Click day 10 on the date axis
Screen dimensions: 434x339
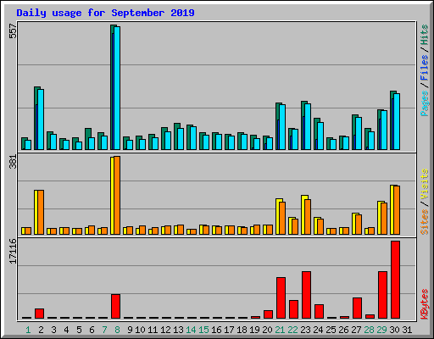(140, 330)
